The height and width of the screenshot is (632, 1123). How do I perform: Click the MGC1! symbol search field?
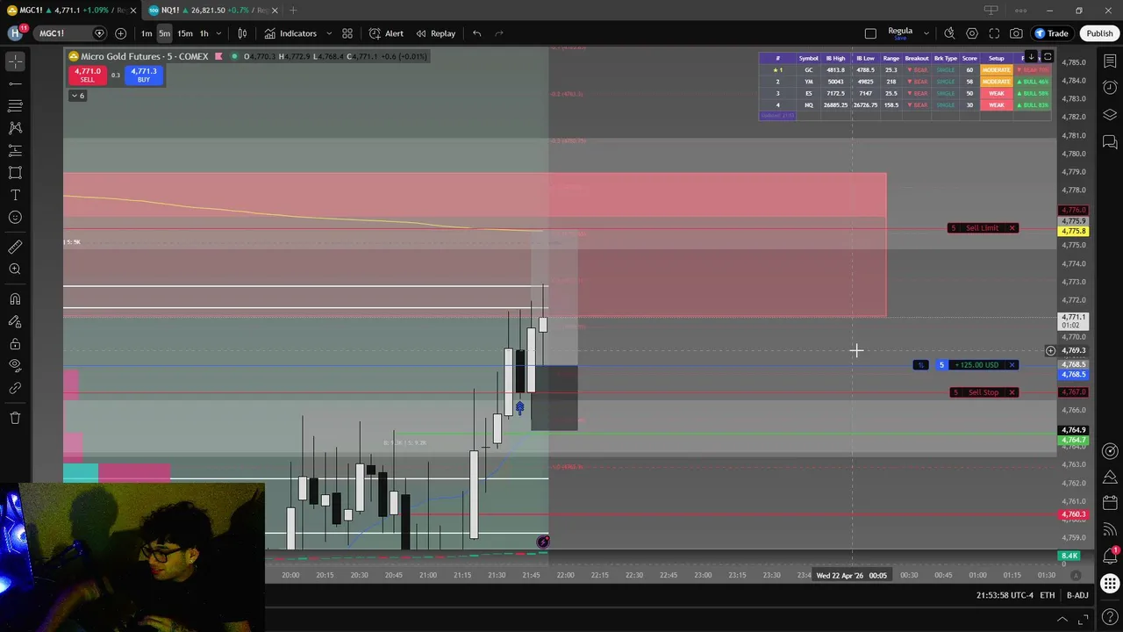point(63,33)
